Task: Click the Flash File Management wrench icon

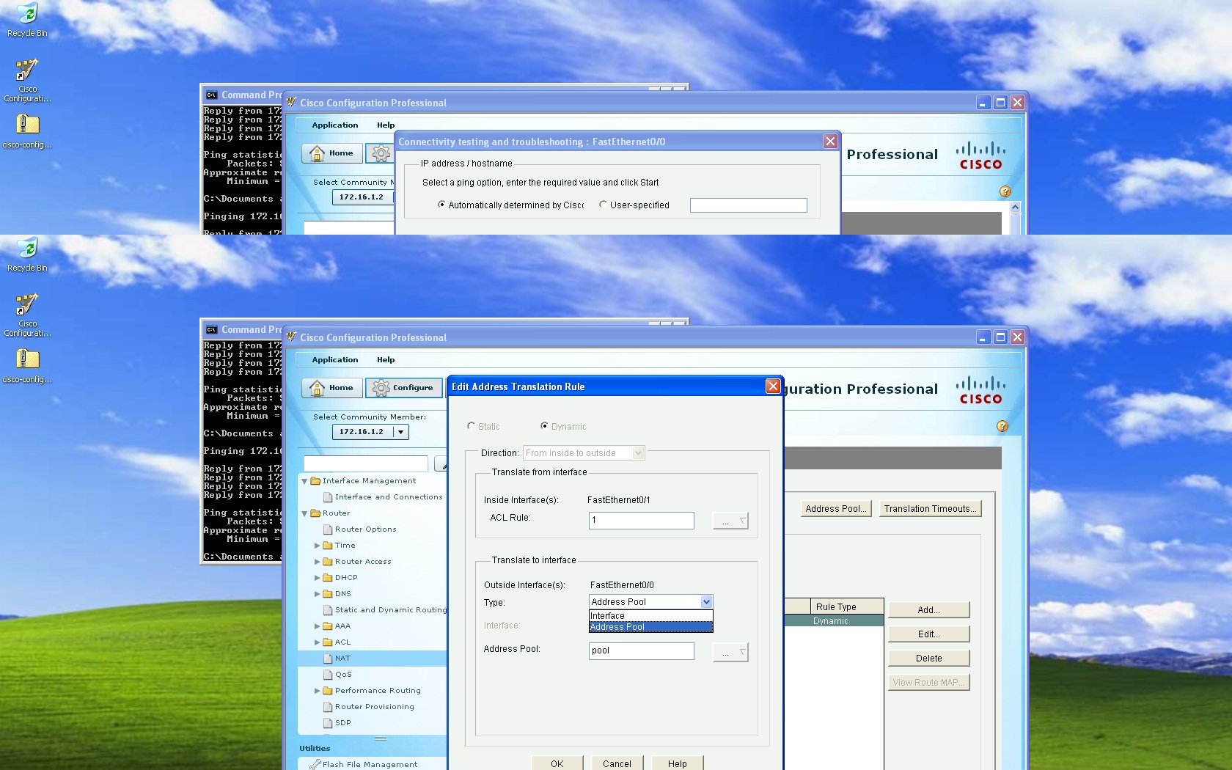Action: click(315, 764)
